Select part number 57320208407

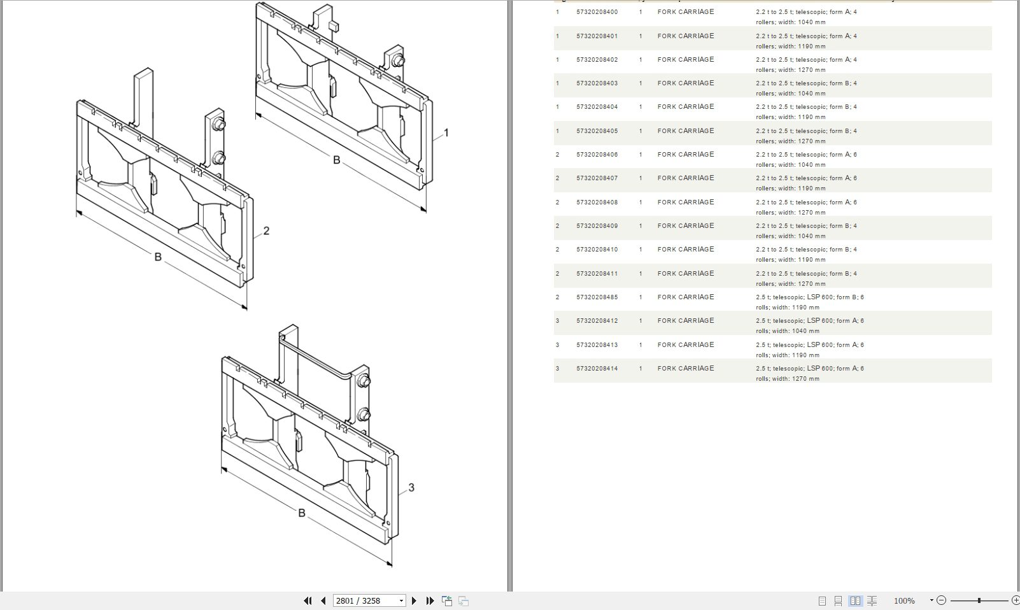click(x=597, y=178)
